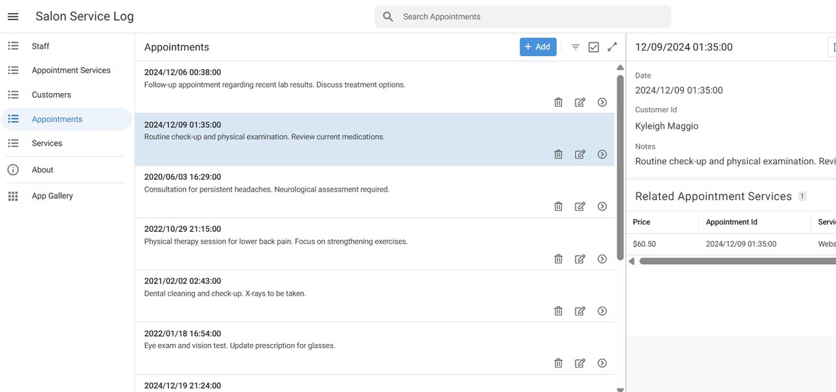Delete the 2022/10/29 21:15:00 appointment
This screenshot has width=836, height=392.
pyautogui.click(x=558, y=259)
